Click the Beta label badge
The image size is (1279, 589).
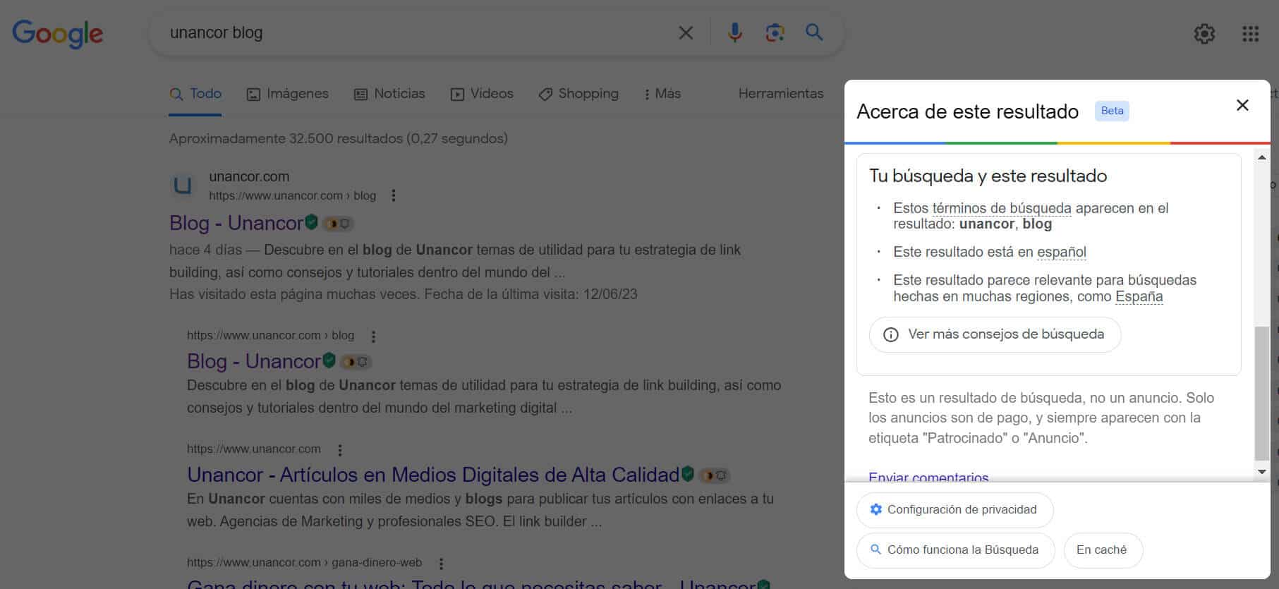pos(1112,111)
